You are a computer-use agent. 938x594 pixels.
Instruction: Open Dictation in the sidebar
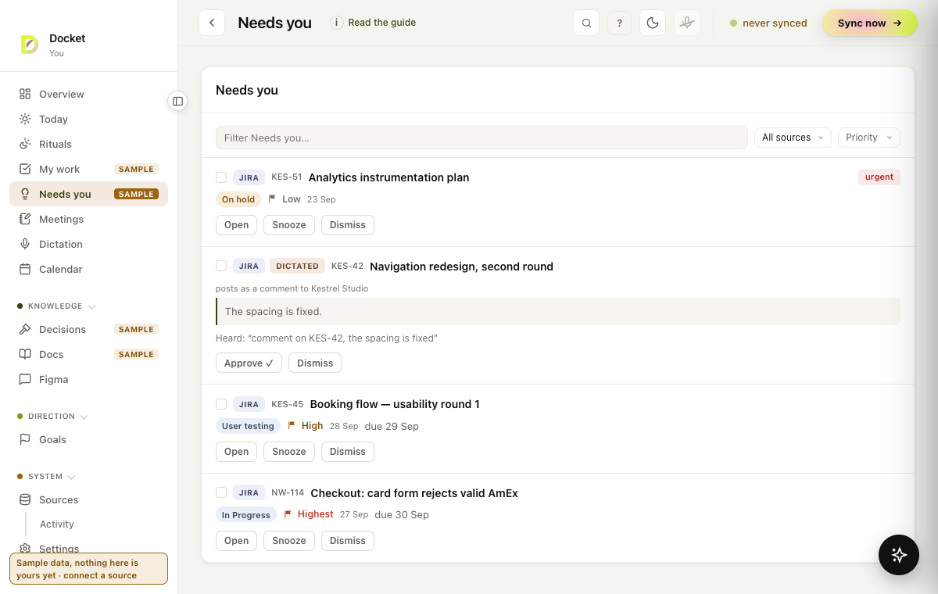pyautogui.click(x=88, y=244)
